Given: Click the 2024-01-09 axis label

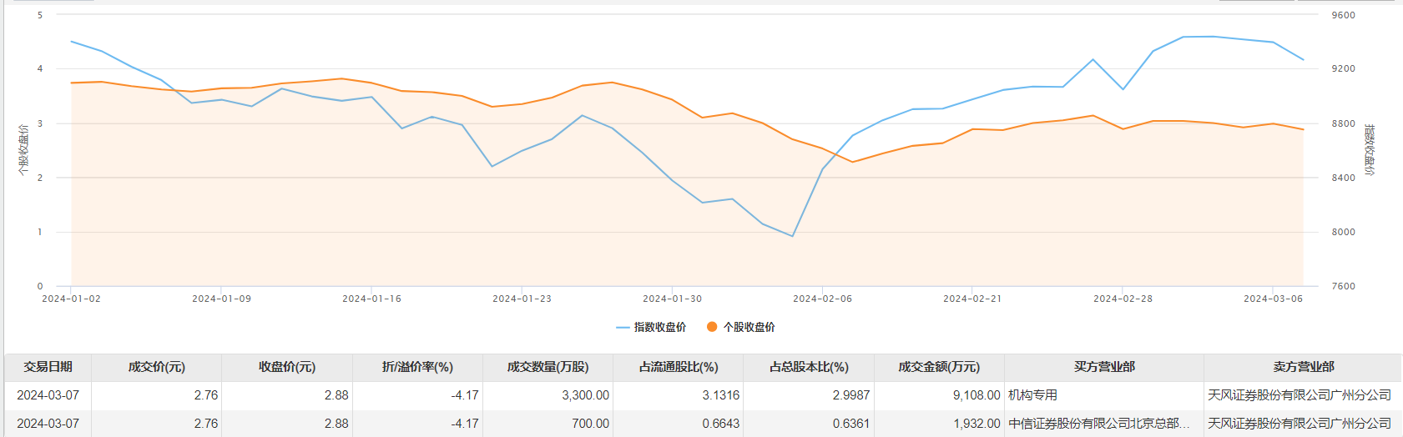Looking at the screenshot, I should (221, 299).
